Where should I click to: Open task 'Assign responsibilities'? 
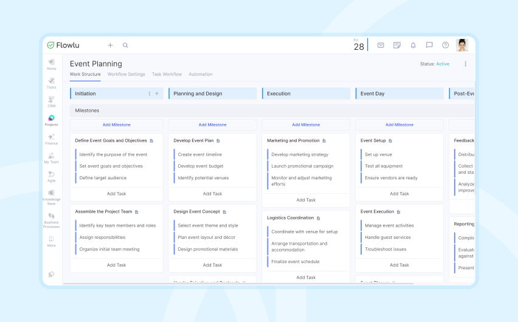click(102, 238)
